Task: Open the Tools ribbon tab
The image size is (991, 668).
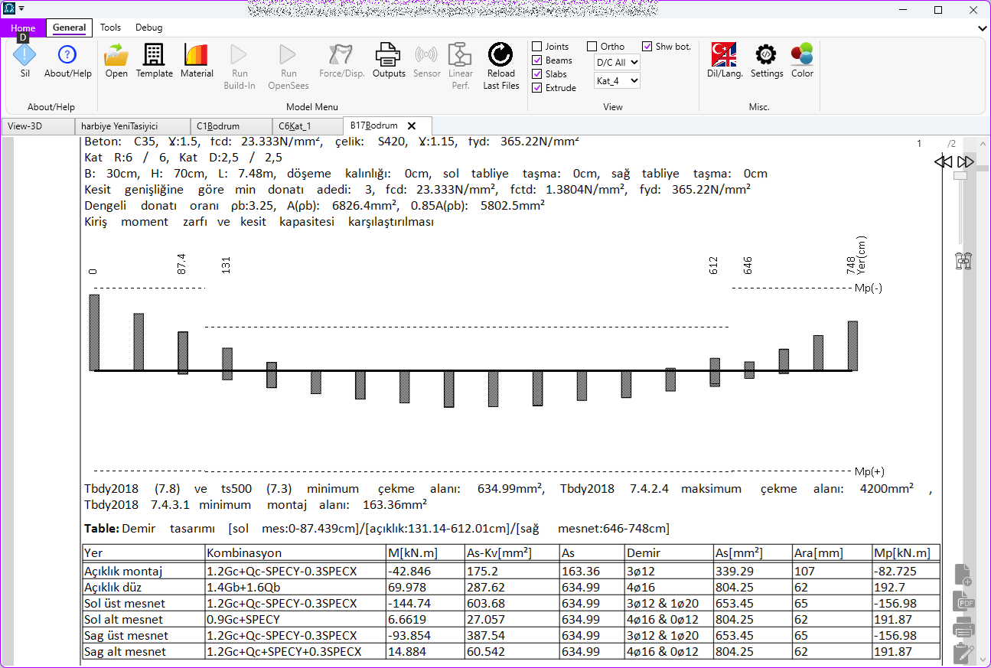Action: (110, 28)
